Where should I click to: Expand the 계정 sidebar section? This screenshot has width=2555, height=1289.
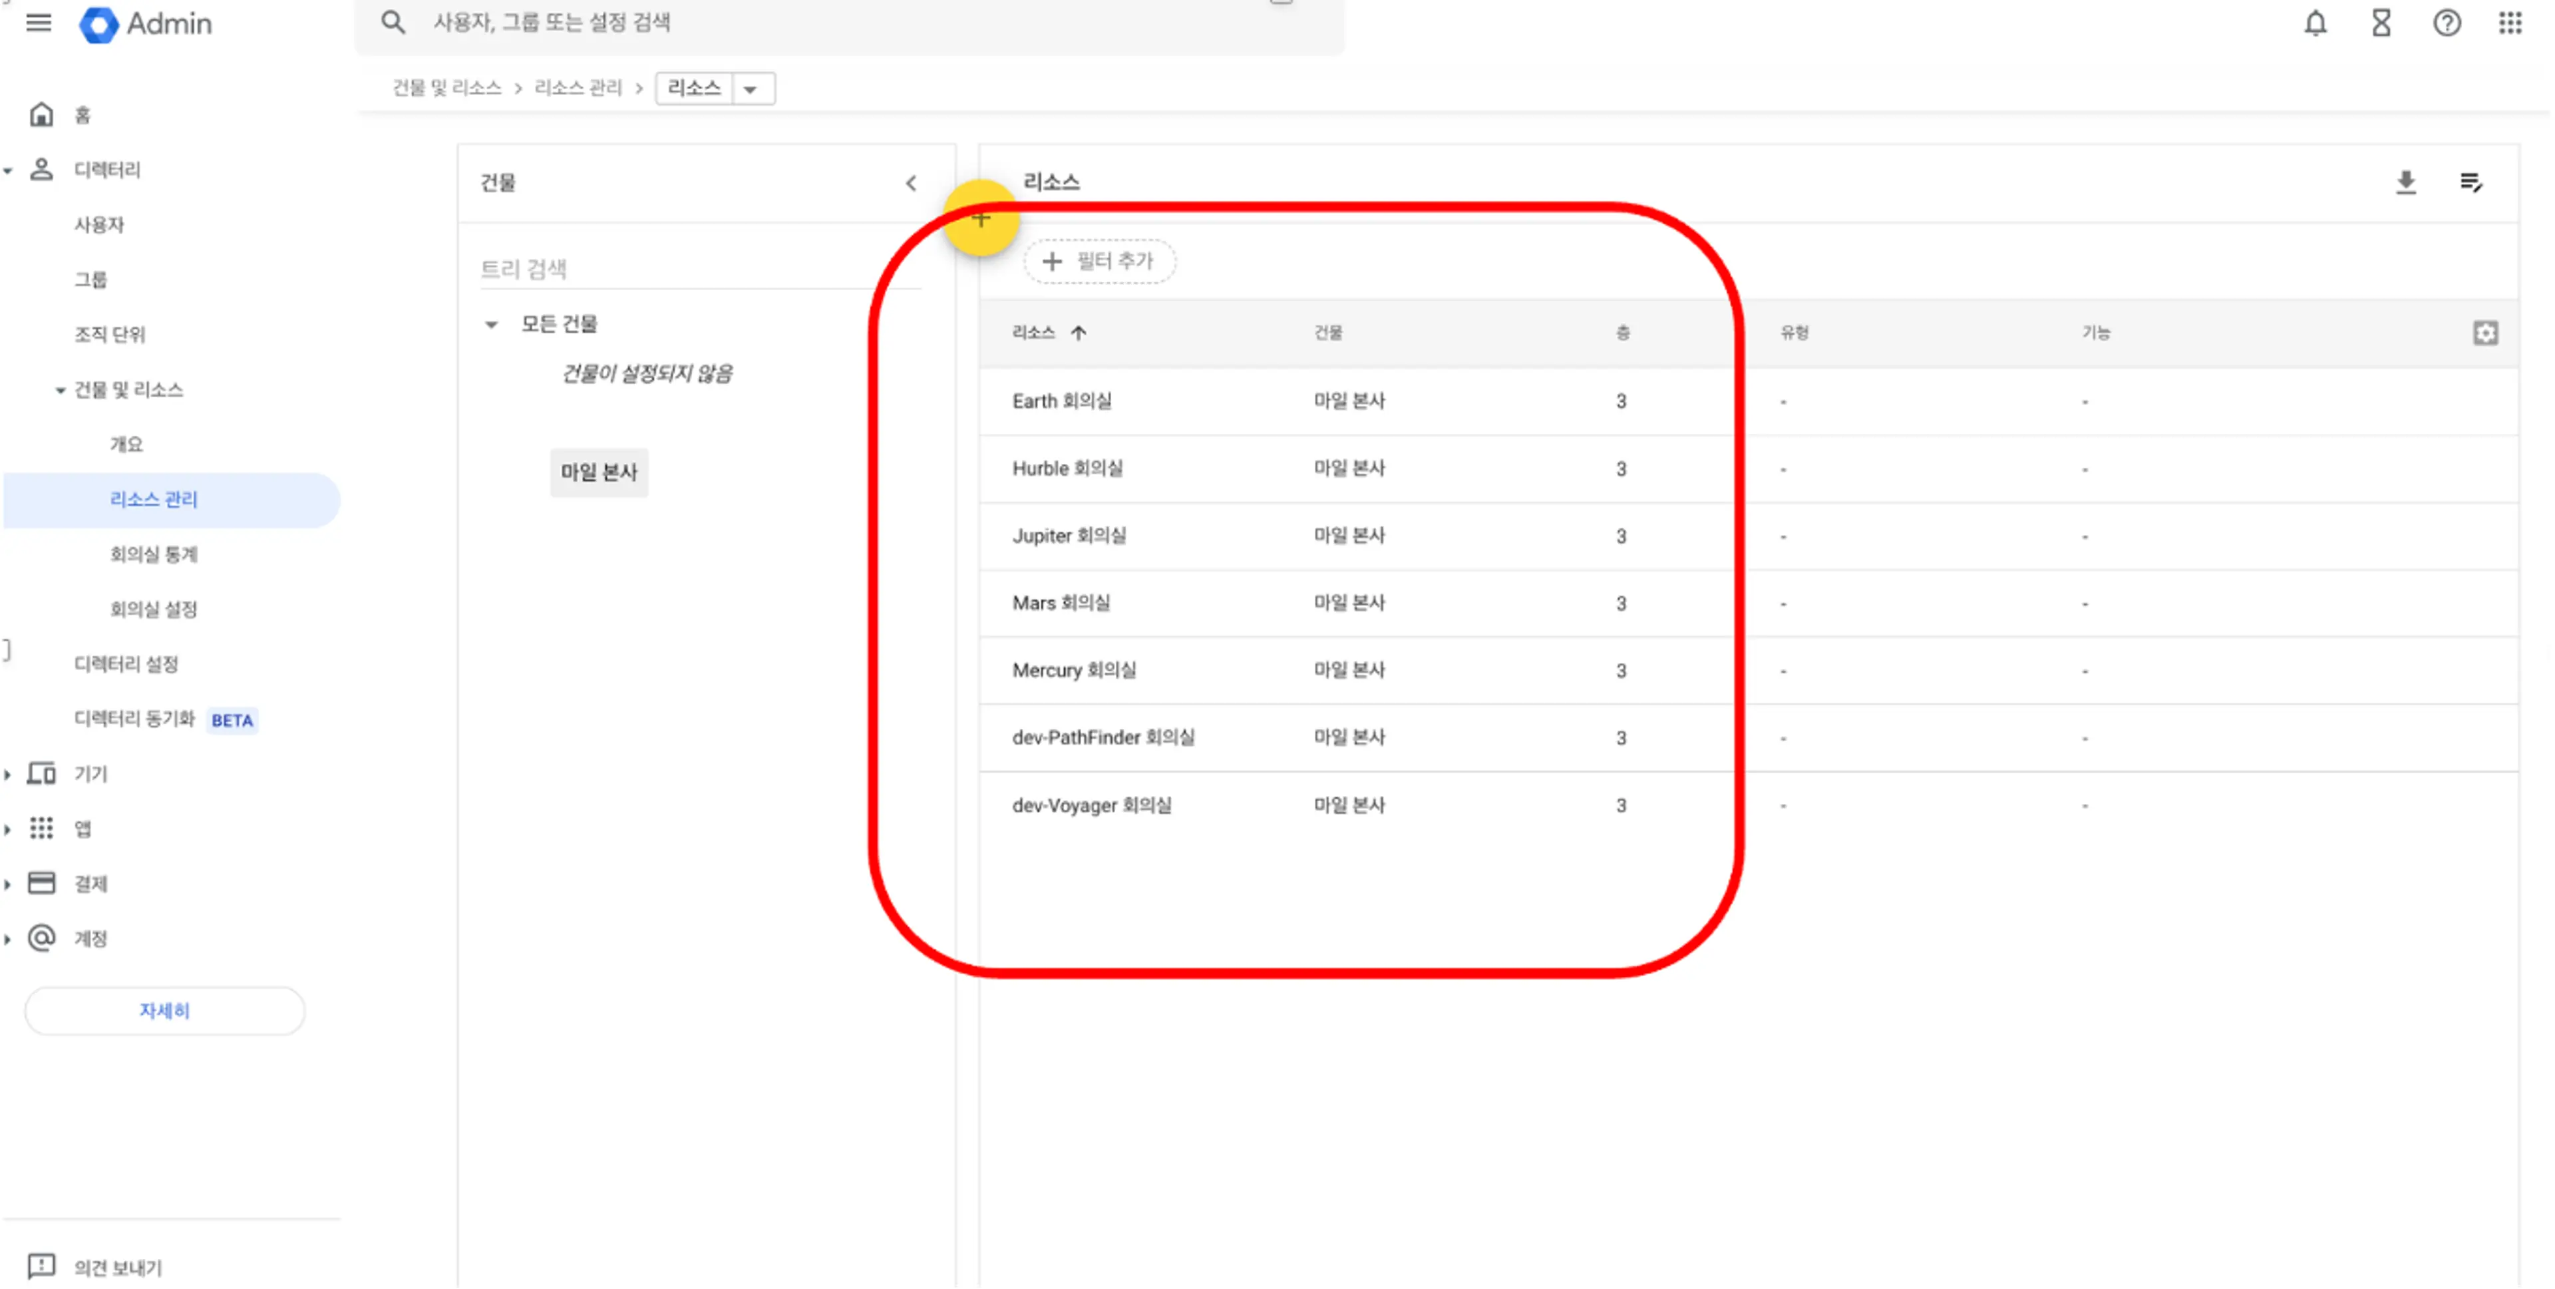[8, 940]
